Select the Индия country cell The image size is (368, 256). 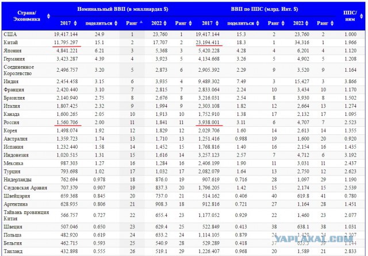point(11,82)
